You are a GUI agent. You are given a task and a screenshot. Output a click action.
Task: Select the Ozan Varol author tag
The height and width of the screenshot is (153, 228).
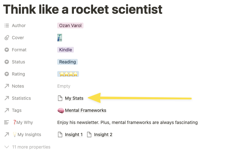(70, 25)
